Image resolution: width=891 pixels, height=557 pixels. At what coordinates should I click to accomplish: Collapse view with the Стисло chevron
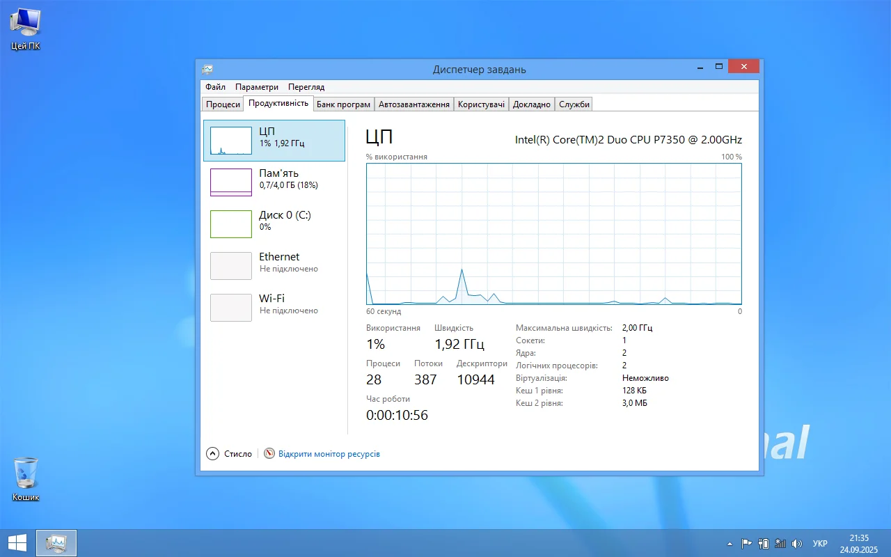tap(213, 454)
